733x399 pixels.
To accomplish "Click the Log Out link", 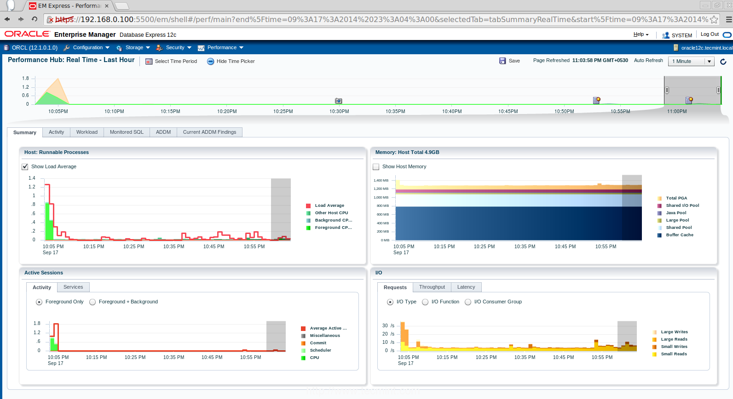I will (710, 34).
